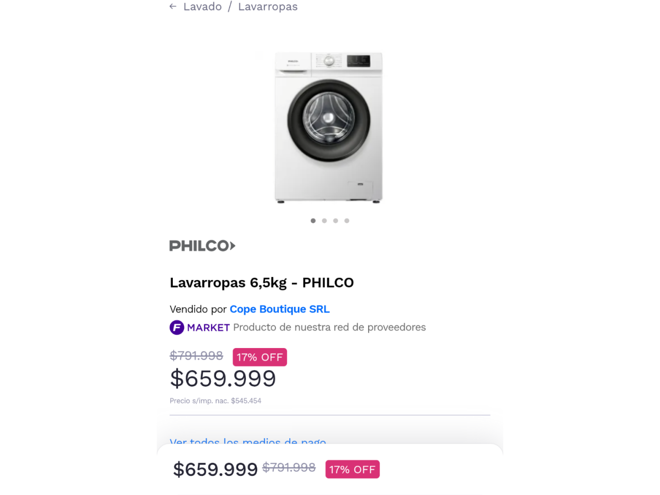Open seller Cope Boutique SRL page

pyautogui.click(x=279, y=309)
